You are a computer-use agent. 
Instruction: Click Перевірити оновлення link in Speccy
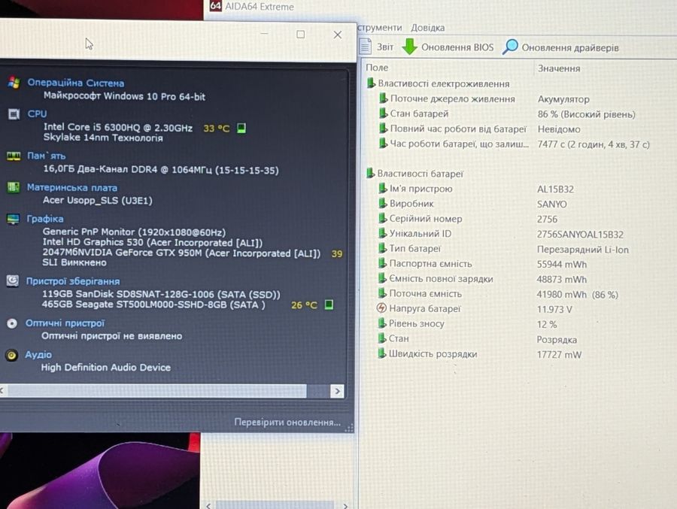click(287, 422)
